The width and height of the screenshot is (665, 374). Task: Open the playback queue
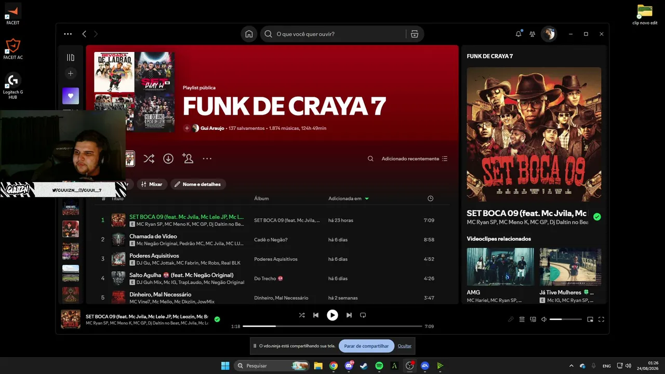pos(522,319)
